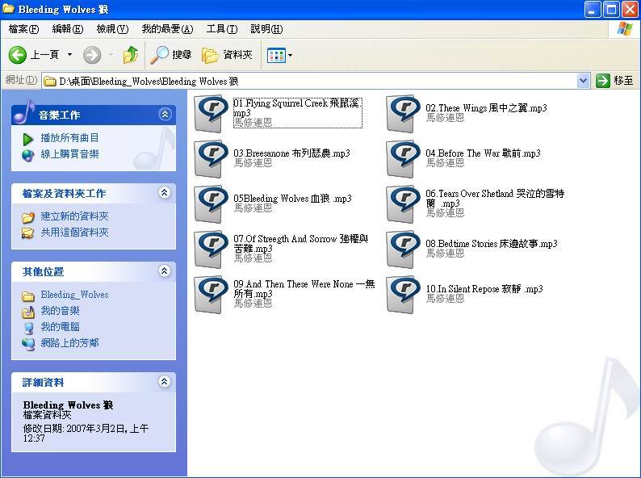Open 02.These Wings mp3 file icon
This screenshot has height=478, width=641.
402,113
